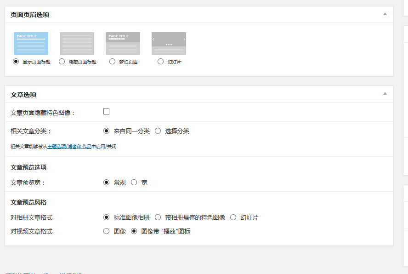
Task: Select 来自同一分类 for related posts
Action: coord(107,131)
